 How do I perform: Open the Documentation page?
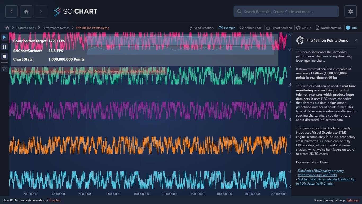[x=329, y=28]
